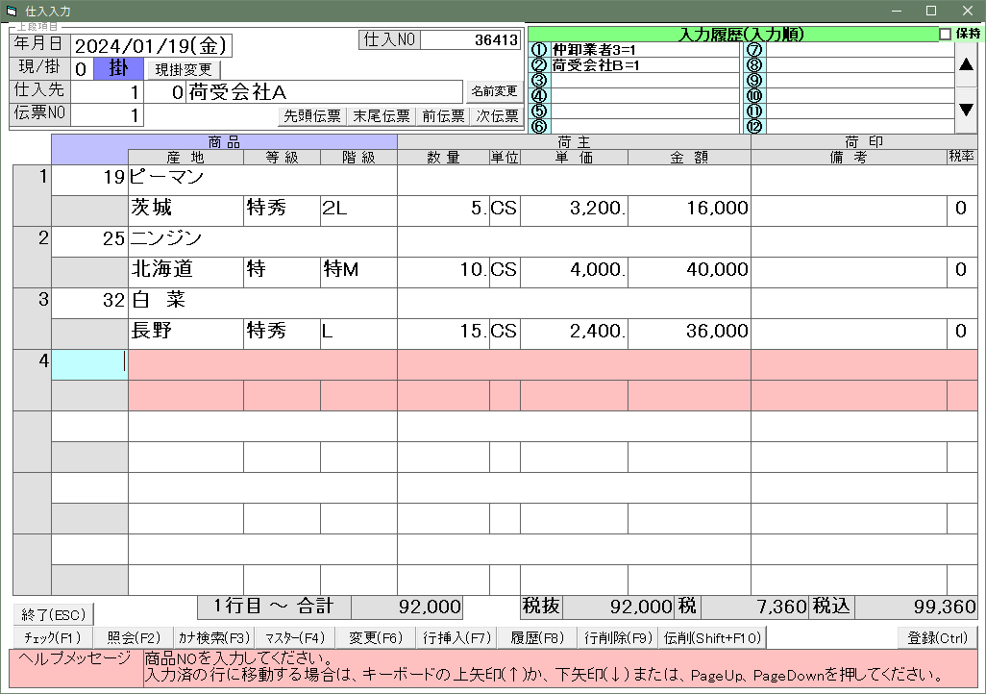Move to 次伝票 (next slip)
The image size is (986, 694).
[498, 116]
